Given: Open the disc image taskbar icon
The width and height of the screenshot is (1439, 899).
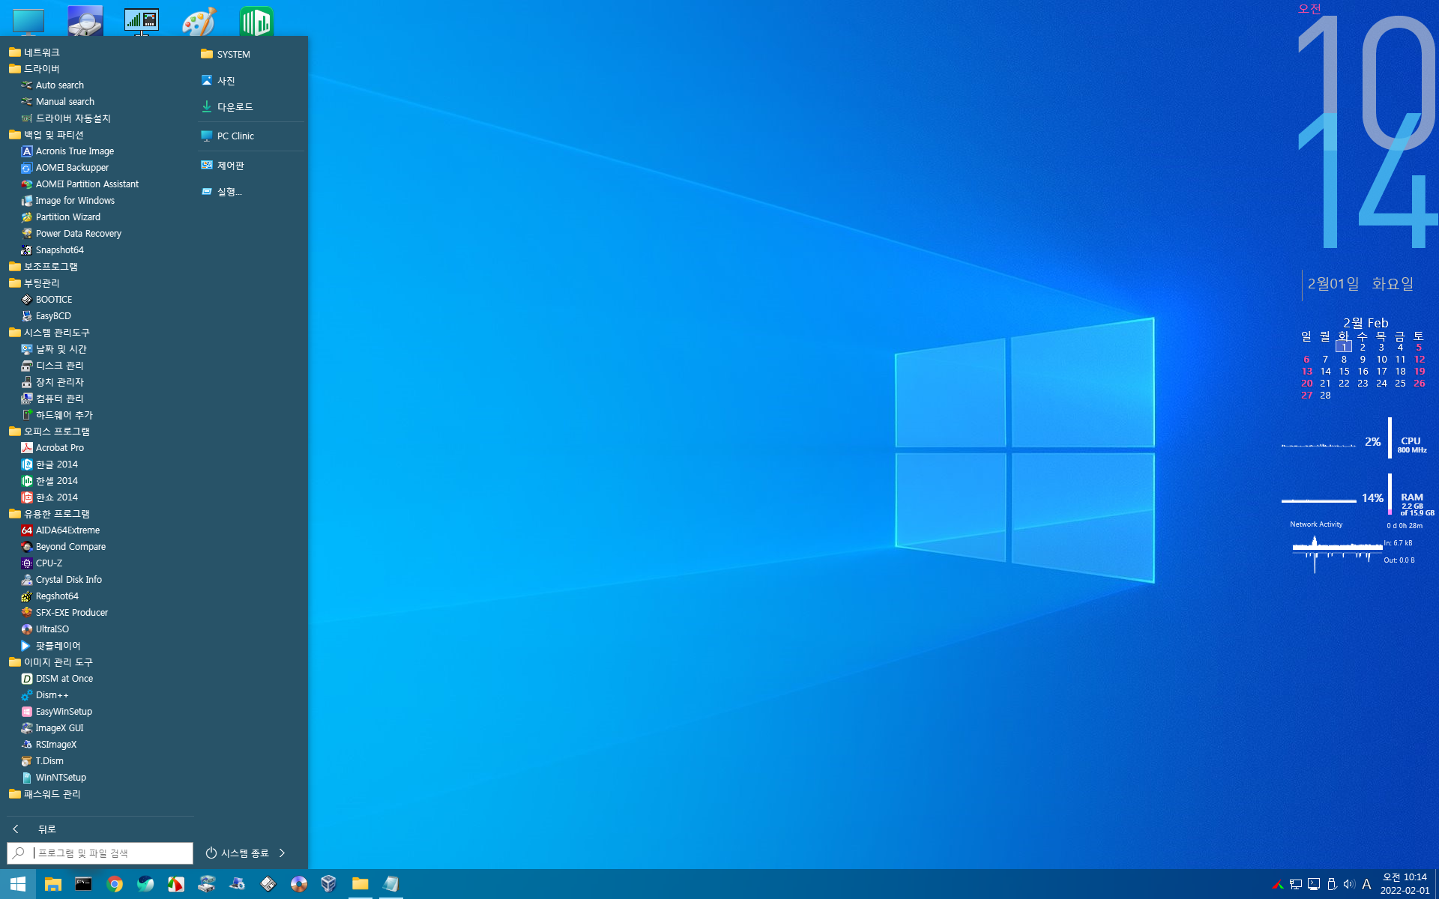Looking at the screenshot, I should tap(299, 884).
